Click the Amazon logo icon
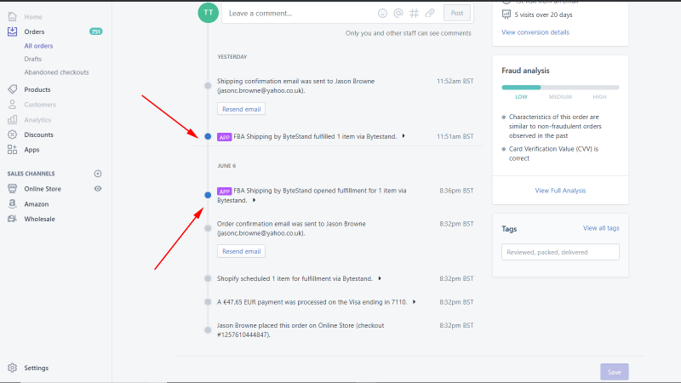 12,203
